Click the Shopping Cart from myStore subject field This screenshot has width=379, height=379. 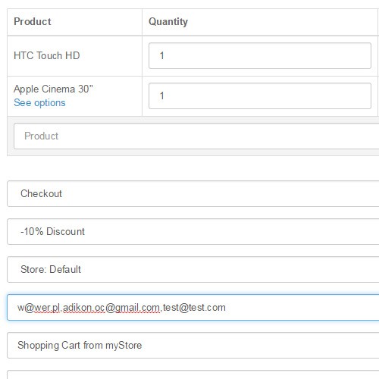click(193, 345)
